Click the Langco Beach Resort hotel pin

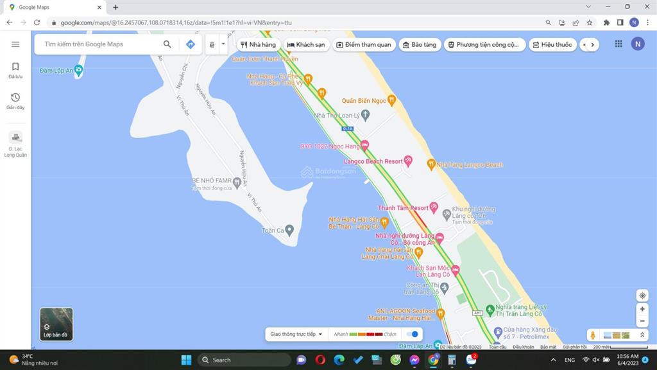click(407, 161)
